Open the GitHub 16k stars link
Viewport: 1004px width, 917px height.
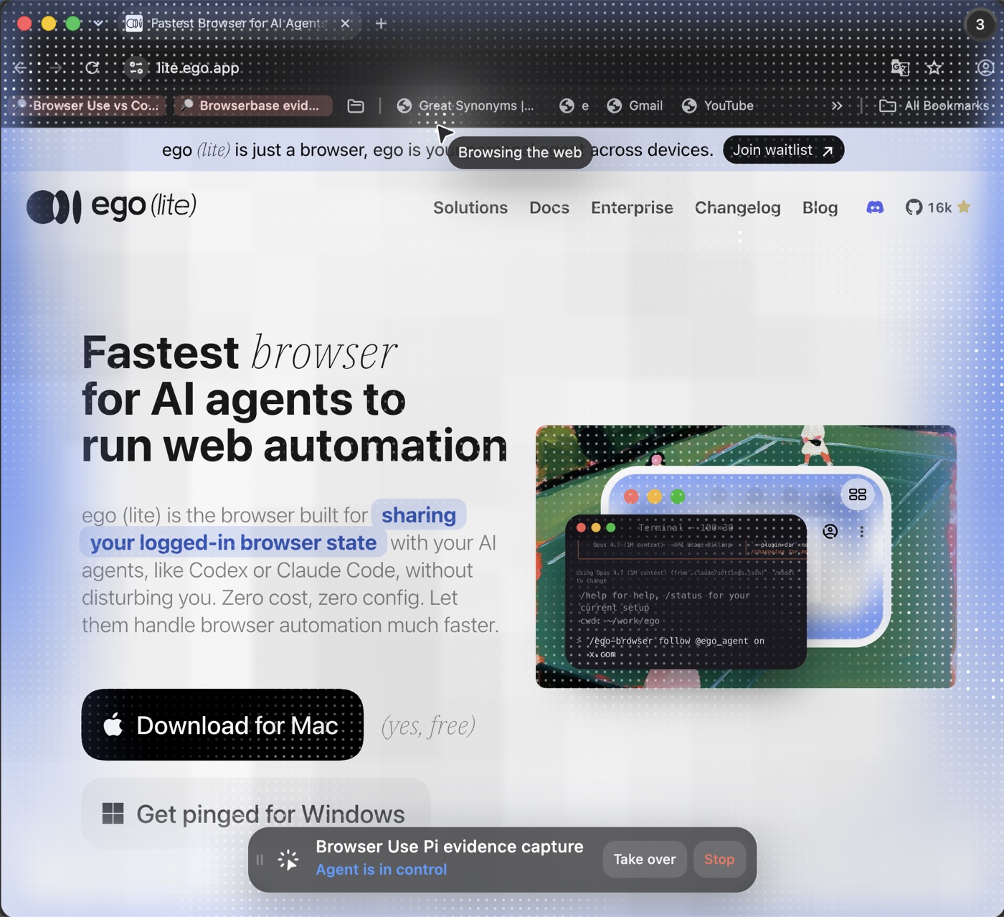click(938, 207)
